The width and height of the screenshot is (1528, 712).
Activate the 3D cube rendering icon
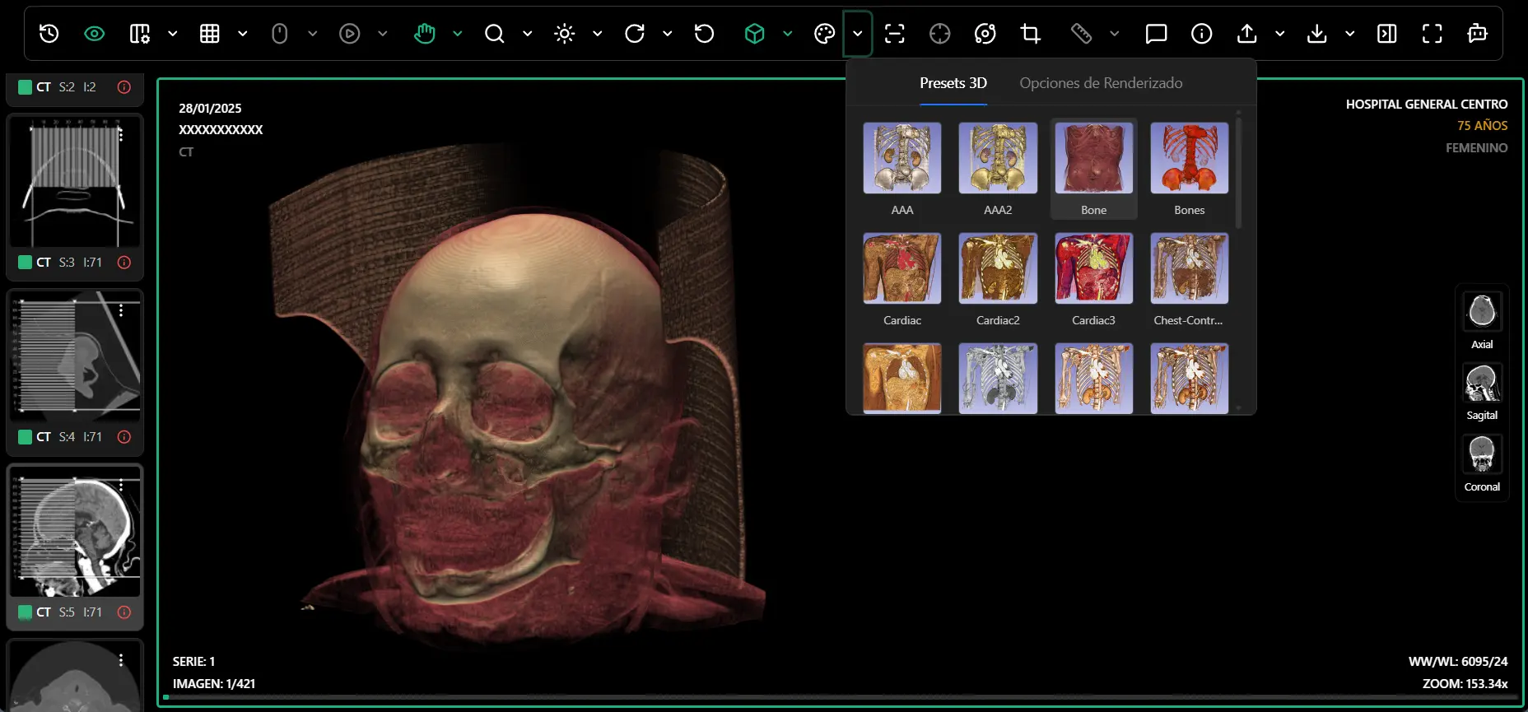pos(754,34)
